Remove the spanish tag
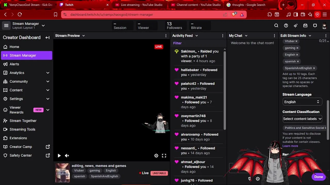 click(298, 61)
